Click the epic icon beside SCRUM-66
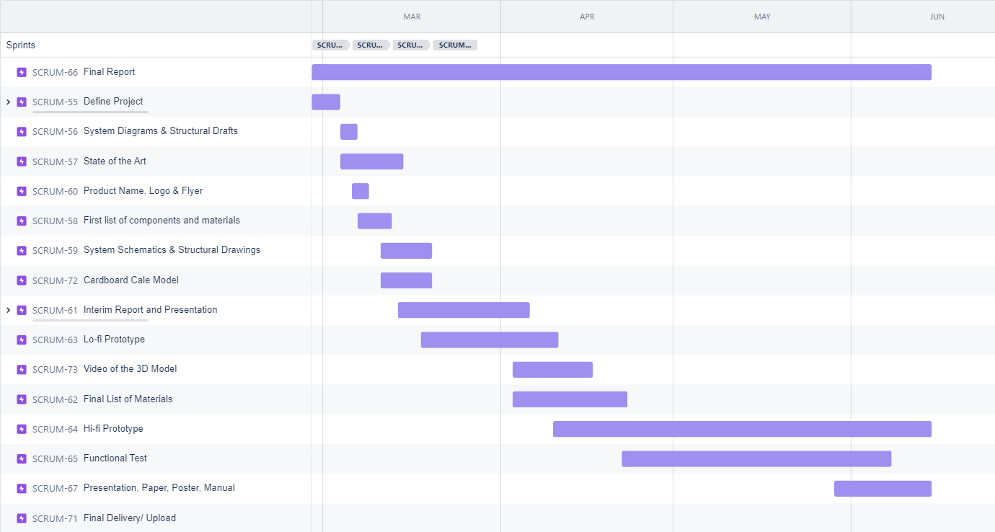Viewport: 995px width, 532px height. [22, 72]
